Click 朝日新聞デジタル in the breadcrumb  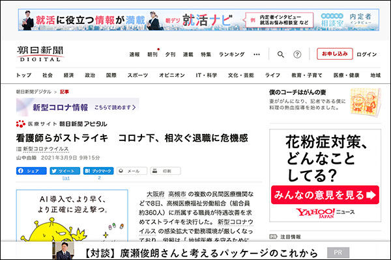click(x=34, y=92)
